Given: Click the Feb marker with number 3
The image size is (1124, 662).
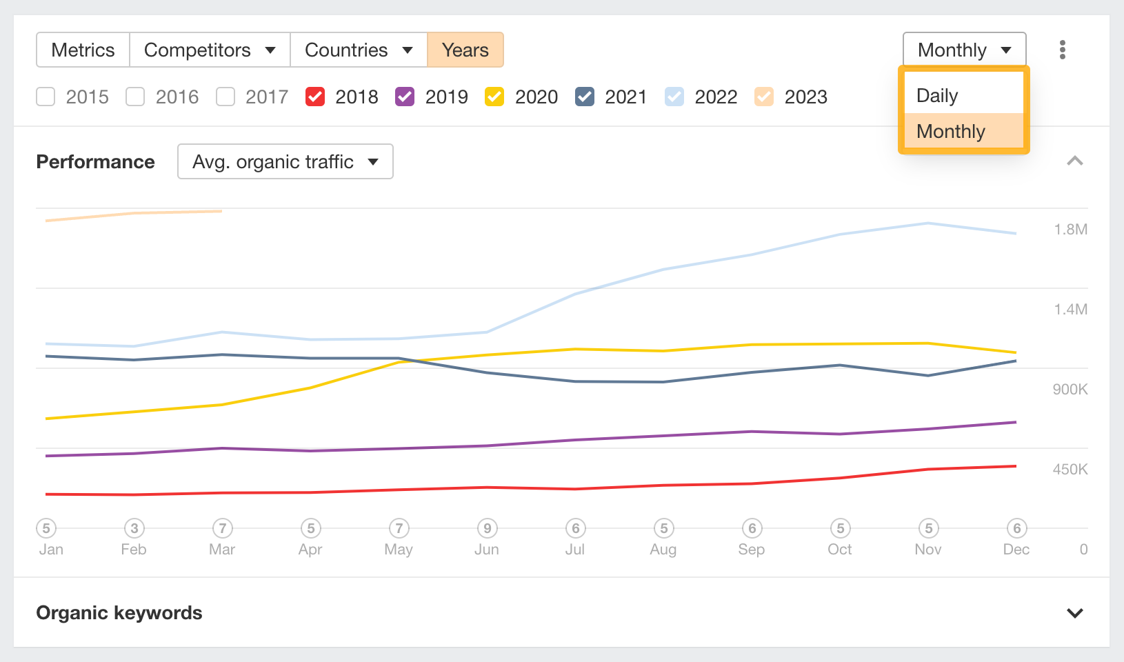Looking at the screenshot, I should (x=134, y=528).
